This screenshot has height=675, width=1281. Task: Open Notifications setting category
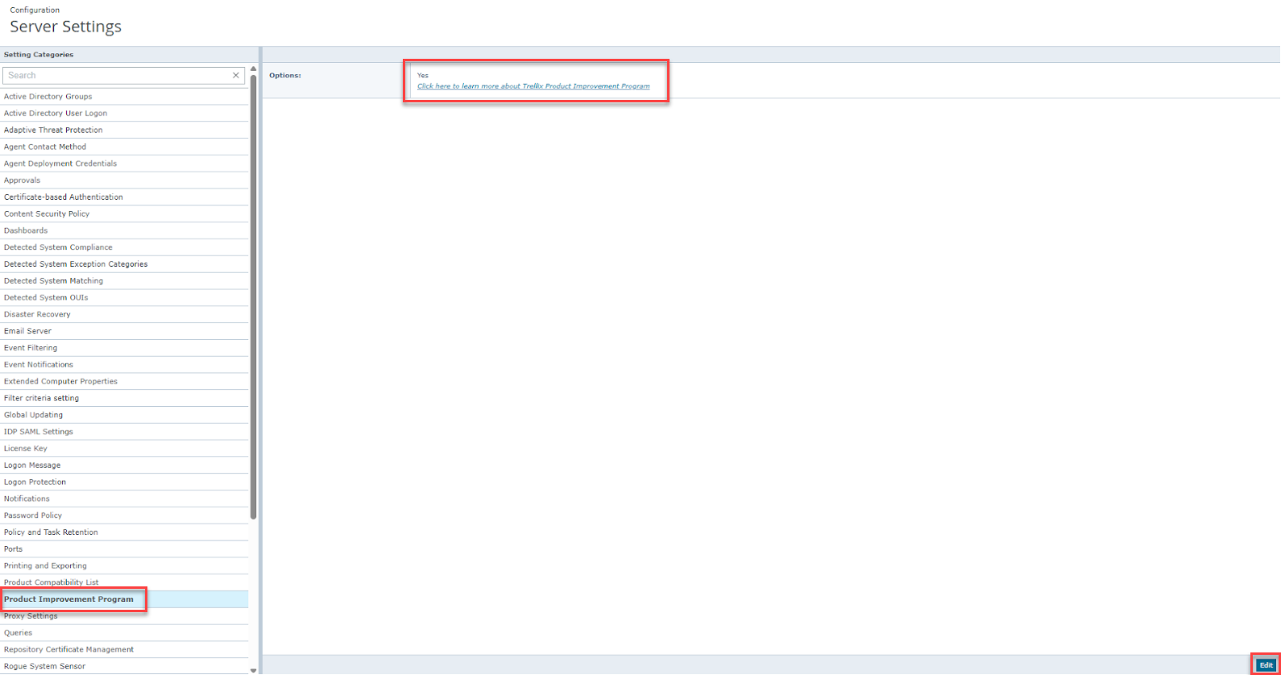pos(124,499)
